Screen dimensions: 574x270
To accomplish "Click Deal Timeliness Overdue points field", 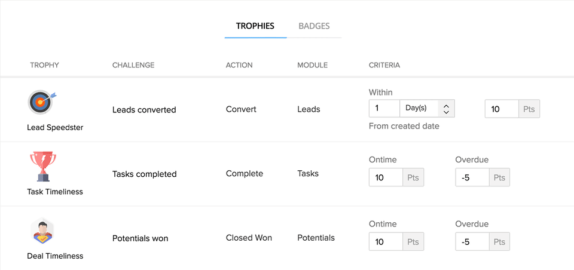I will [471, 242].
